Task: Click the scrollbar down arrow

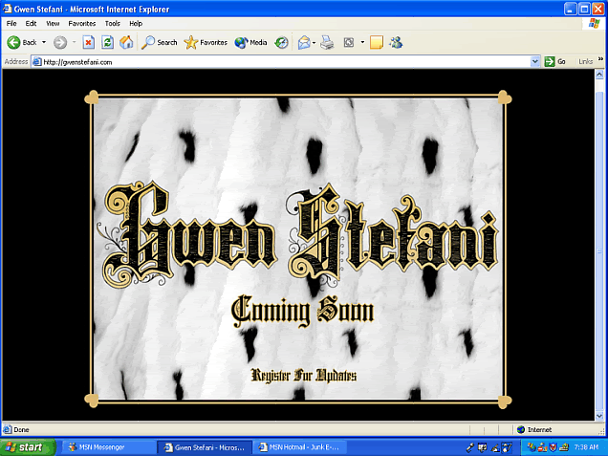Action: (x=599, y=416)
